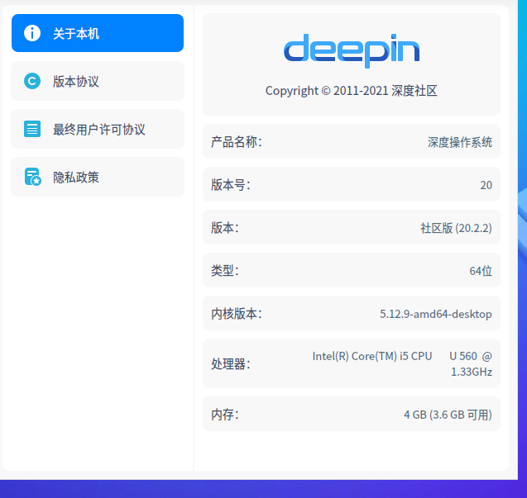Click the copyright C icon beside 版本协议
527x498 pixels.
[x=32, y=81]
